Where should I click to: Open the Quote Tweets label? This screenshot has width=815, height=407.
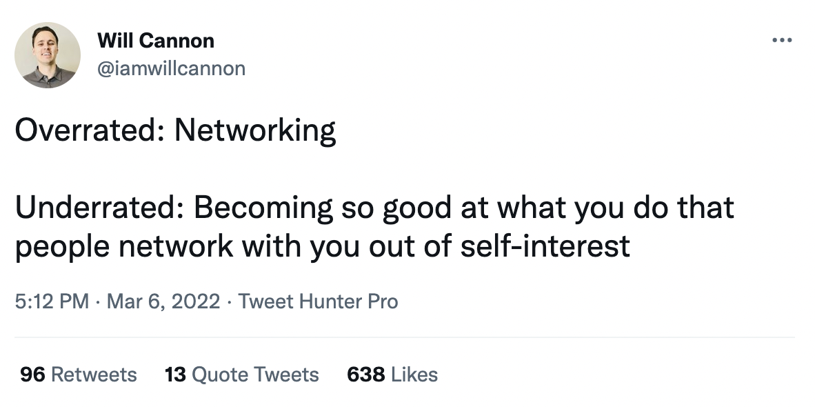255,375
